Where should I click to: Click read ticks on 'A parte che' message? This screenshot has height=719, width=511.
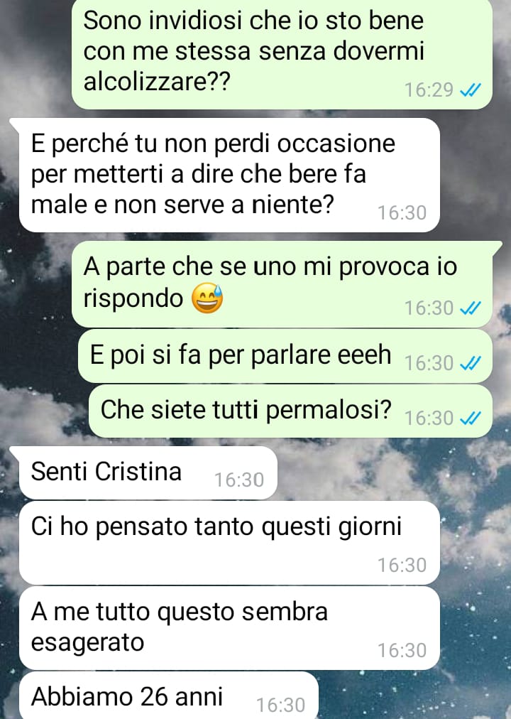[471, 308]
